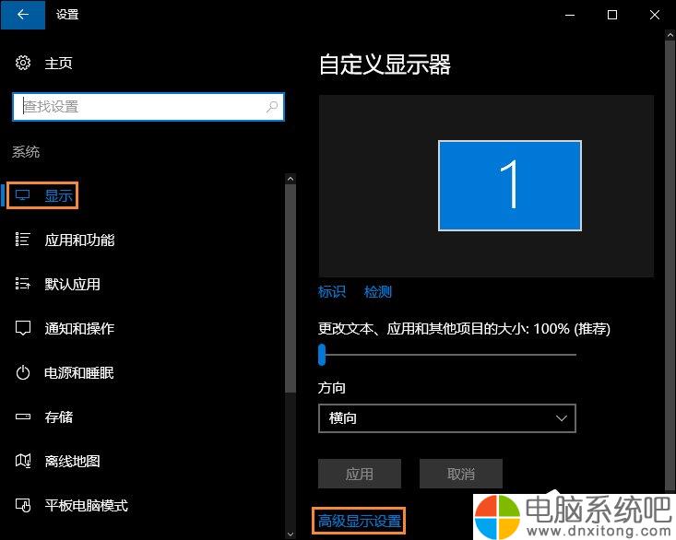Open 电源和睡眠 settings
This screenshot has height=540, width=676.
[79, 373]
